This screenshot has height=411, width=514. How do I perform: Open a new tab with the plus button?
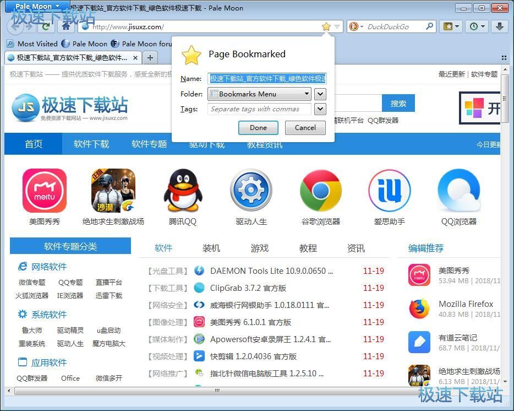150,58
